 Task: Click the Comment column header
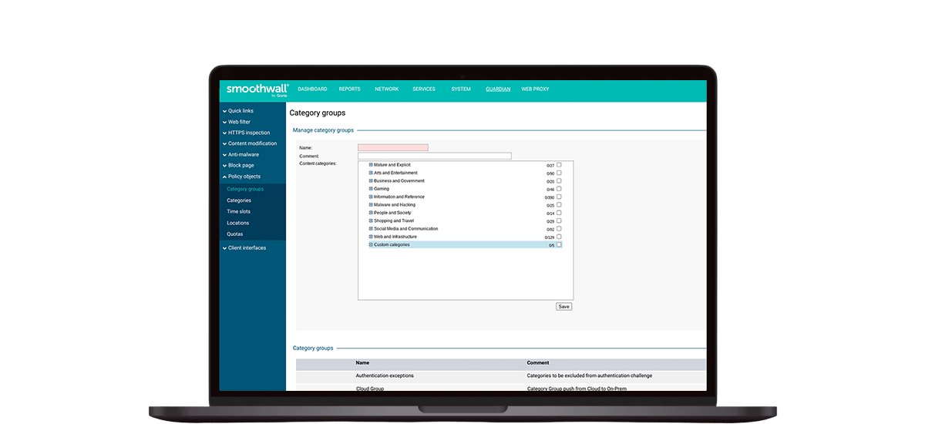click(538, 362)
